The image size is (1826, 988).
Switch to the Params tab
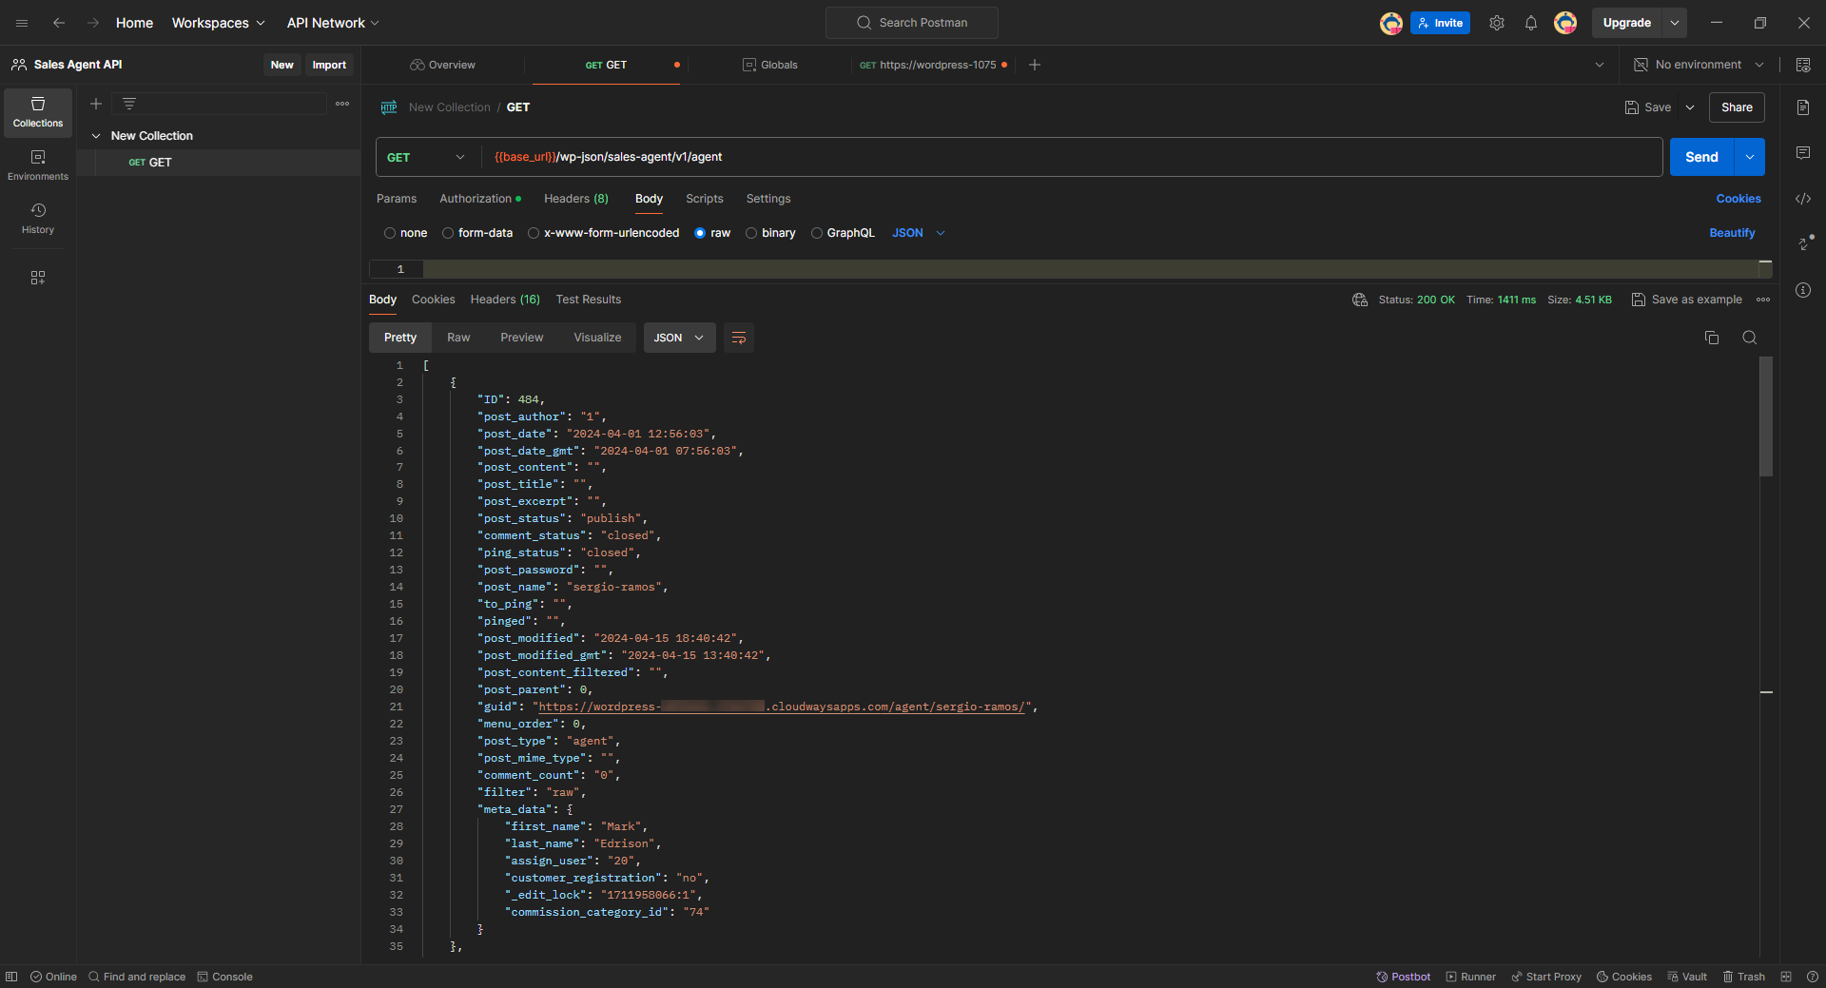(x=397, y=199)
